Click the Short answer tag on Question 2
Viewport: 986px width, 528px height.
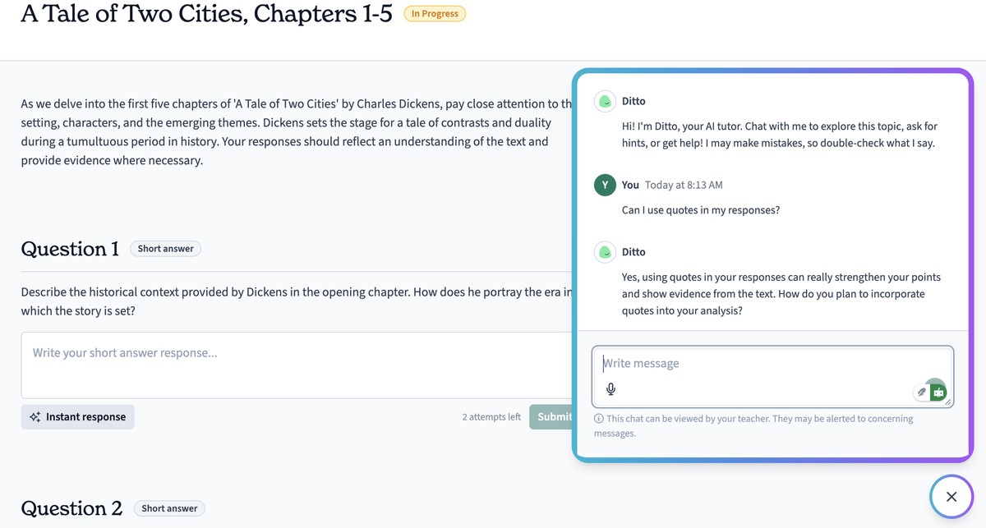(169, 508)
